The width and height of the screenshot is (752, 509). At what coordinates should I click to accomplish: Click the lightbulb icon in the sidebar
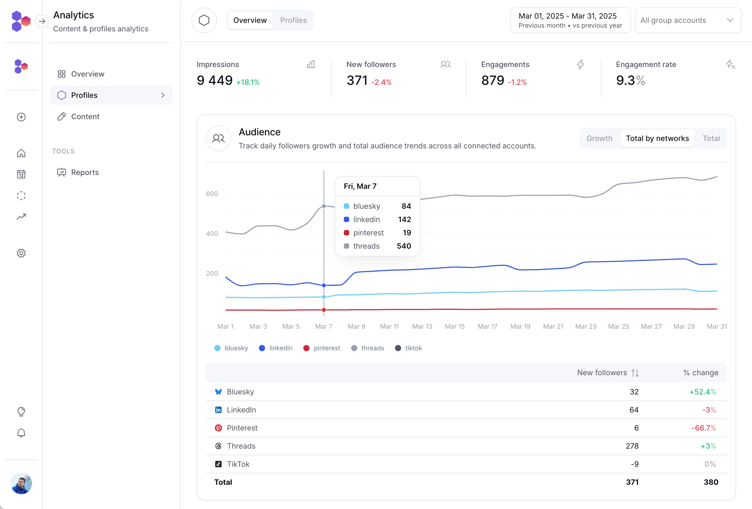click(x=21, y=412)
